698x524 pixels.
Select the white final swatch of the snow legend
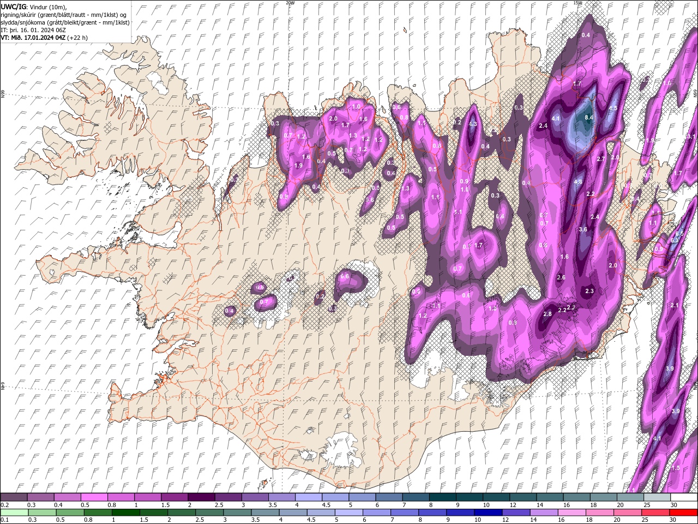[x=684, y=497]
